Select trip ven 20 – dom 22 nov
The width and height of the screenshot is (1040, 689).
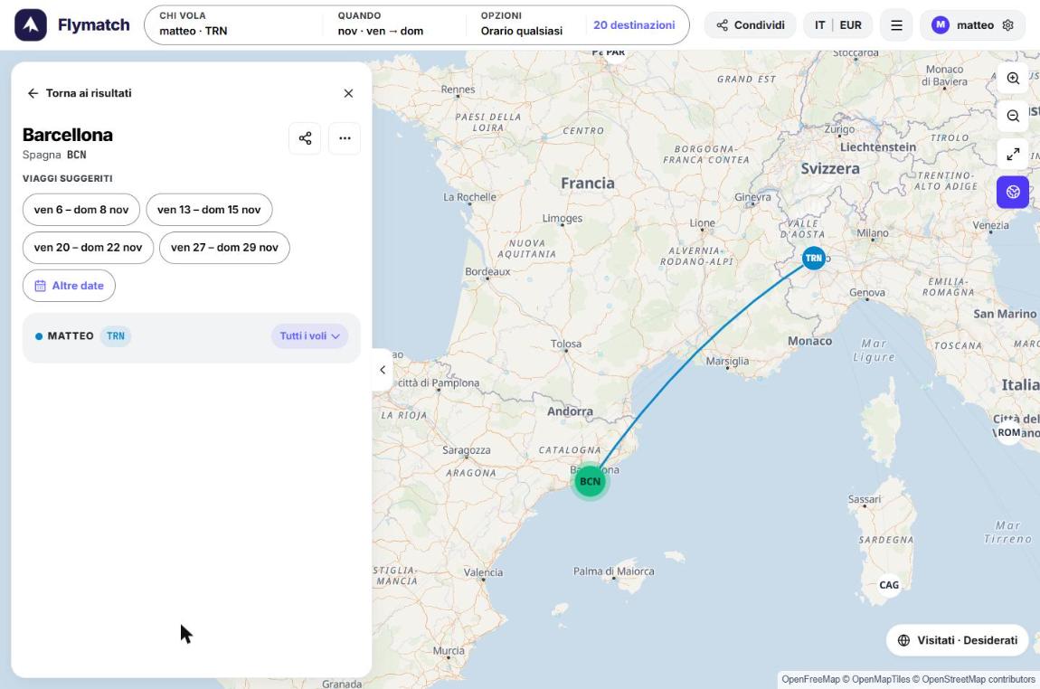coord(89,248)
